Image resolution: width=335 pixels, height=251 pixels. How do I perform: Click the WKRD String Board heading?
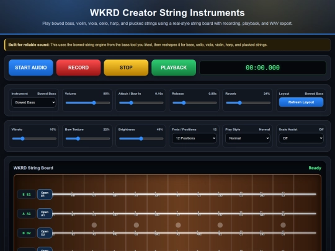tap(33, 168)
